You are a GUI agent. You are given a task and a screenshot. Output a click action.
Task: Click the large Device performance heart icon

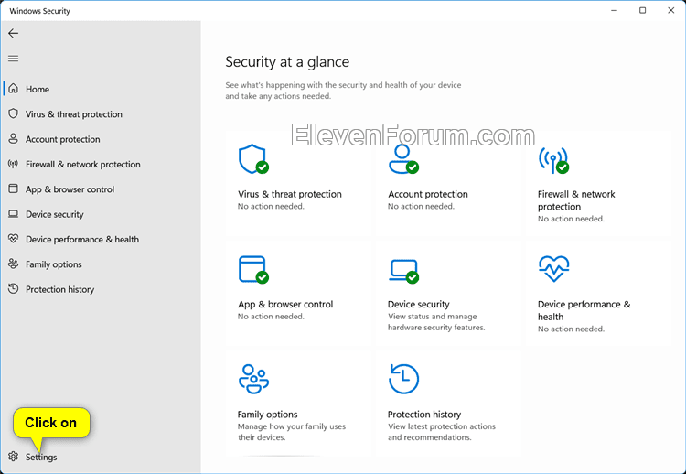click(x=553, y=269)
